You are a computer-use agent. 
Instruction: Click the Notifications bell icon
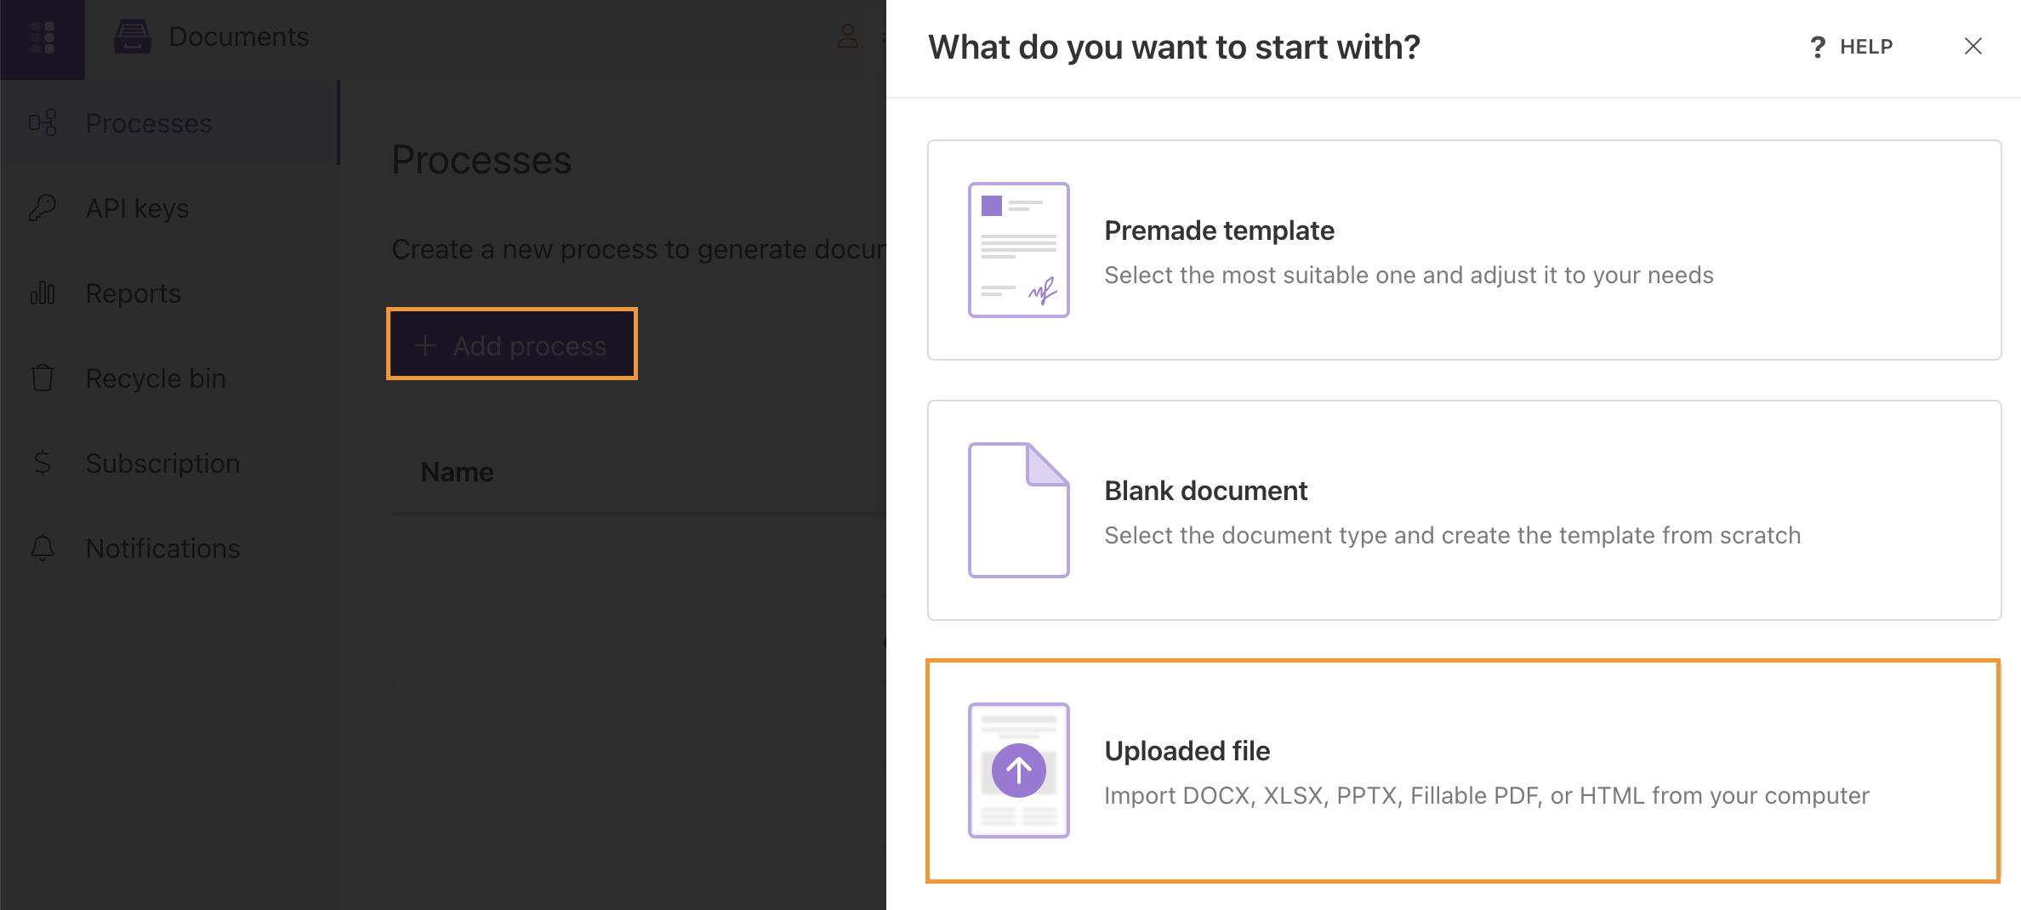pos(43,549)
